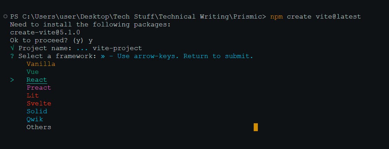The image size is (389, 149).
Task: Select the highlighted React option
Action: [x=36, y=80]
